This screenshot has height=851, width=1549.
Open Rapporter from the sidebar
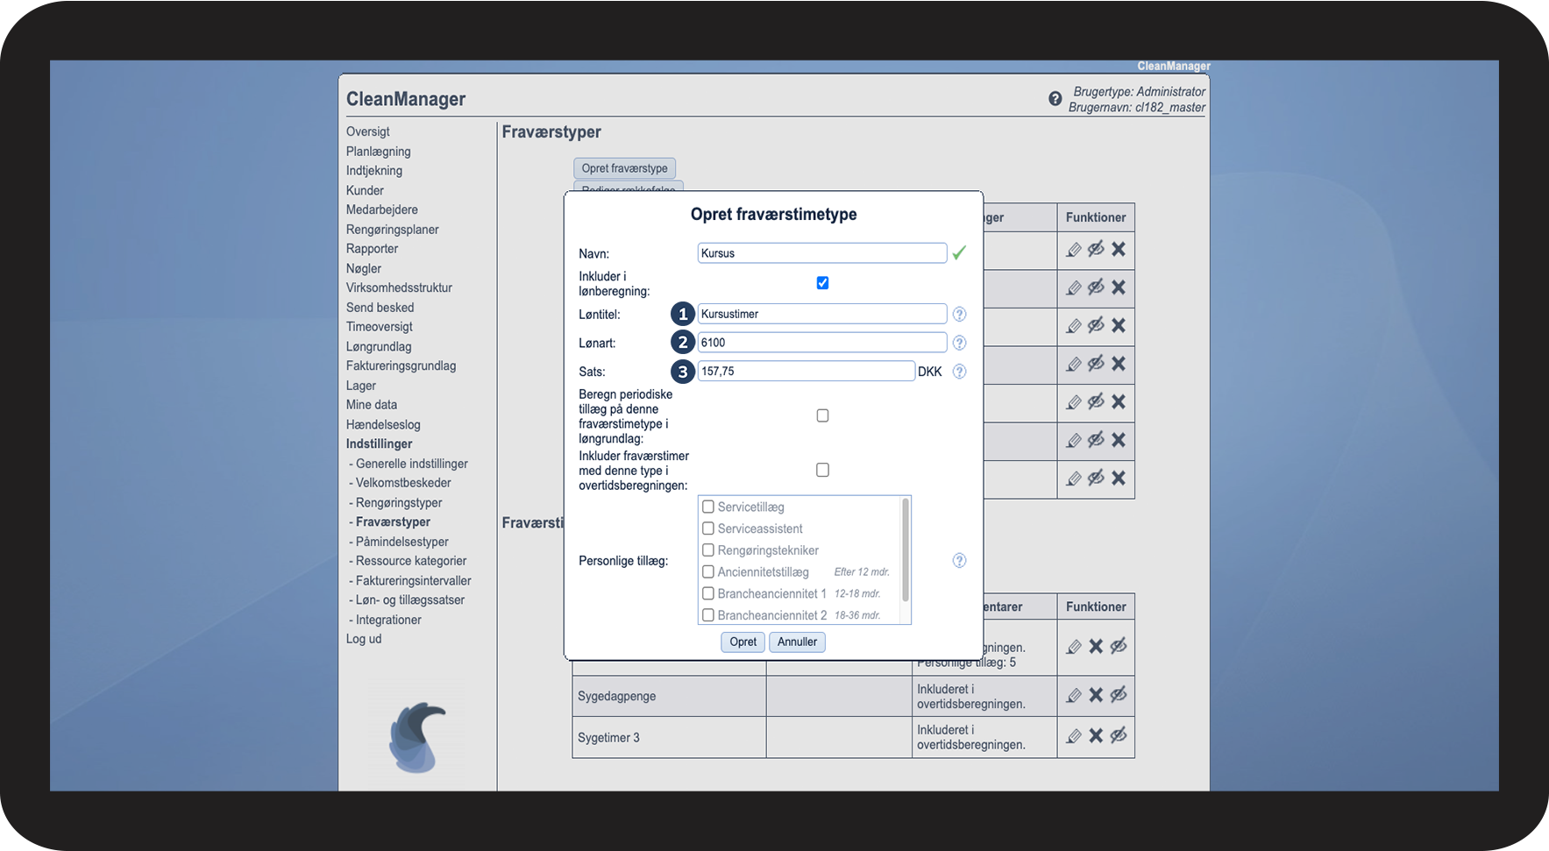372,249
